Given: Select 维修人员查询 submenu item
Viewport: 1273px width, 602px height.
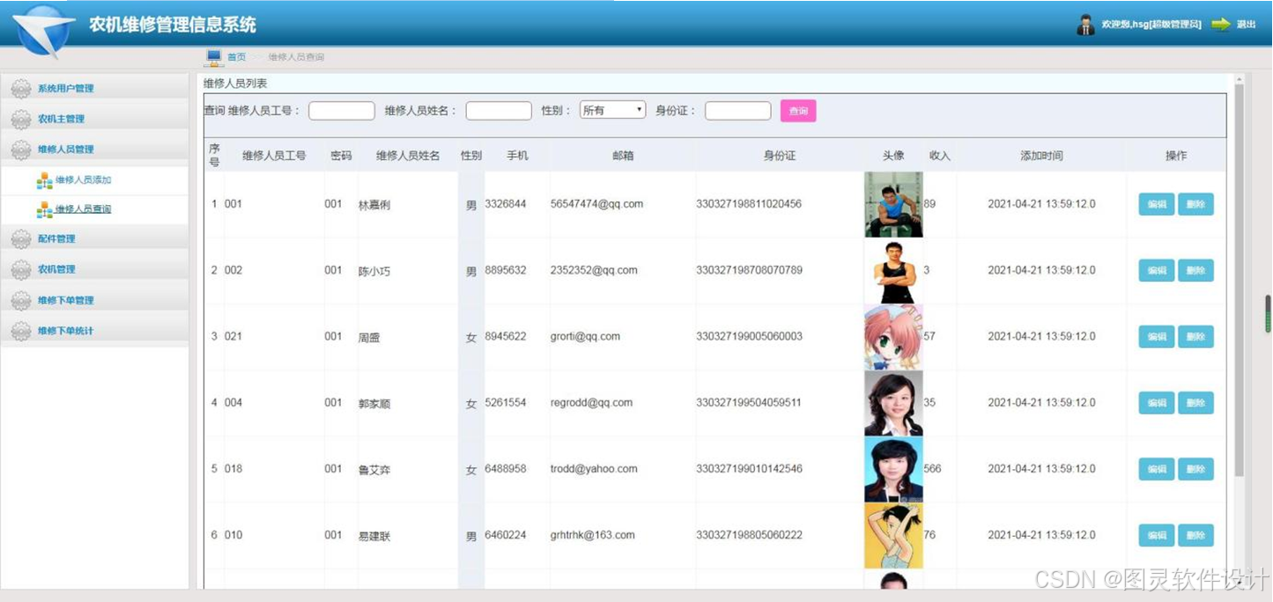Looking at the screenshot, I should (x=83, y=209).
